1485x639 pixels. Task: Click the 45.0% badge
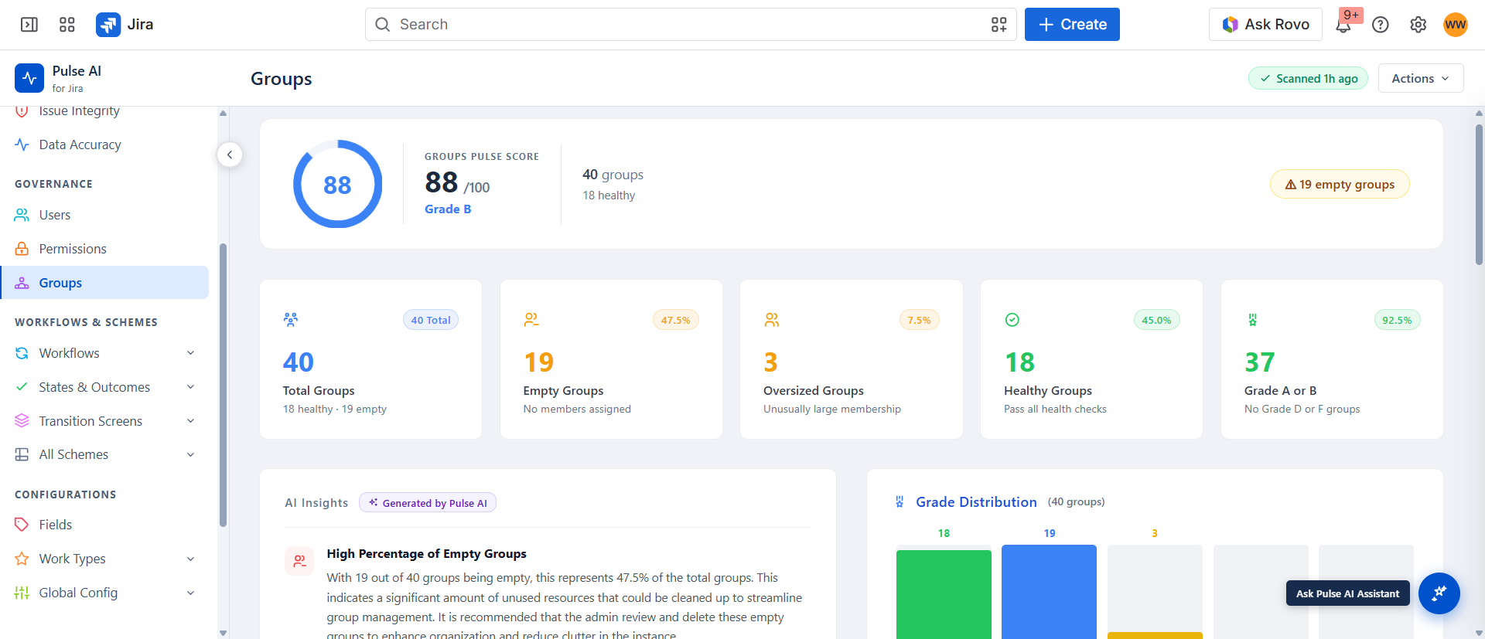(1156, 320)
